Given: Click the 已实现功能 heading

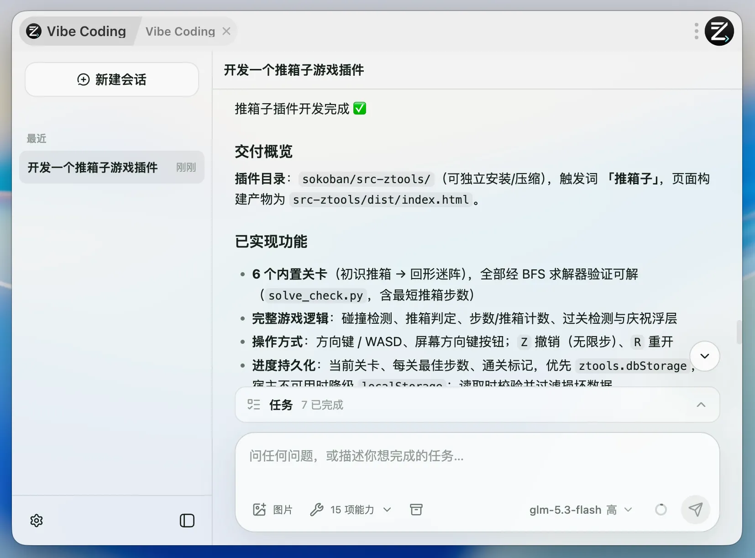Looking at the screenshot, I should [x=271, y=242].
